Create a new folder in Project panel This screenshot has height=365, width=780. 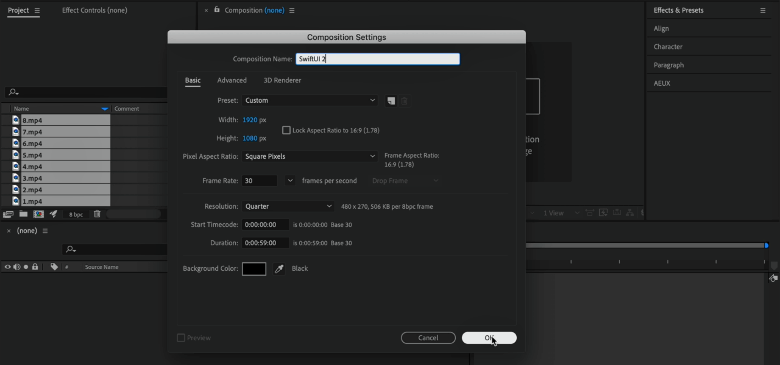pyautogui.click(x=24, y=214)
